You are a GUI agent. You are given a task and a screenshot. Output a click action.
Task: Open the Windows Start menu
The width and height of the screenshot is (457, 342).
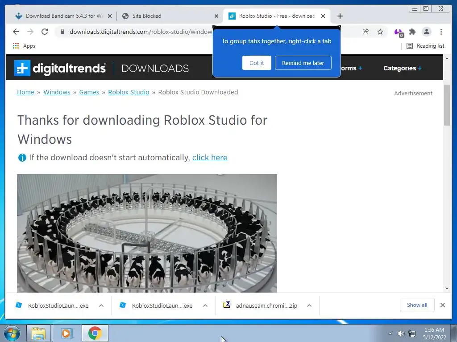pyautogui.click(x=12, y=333)
